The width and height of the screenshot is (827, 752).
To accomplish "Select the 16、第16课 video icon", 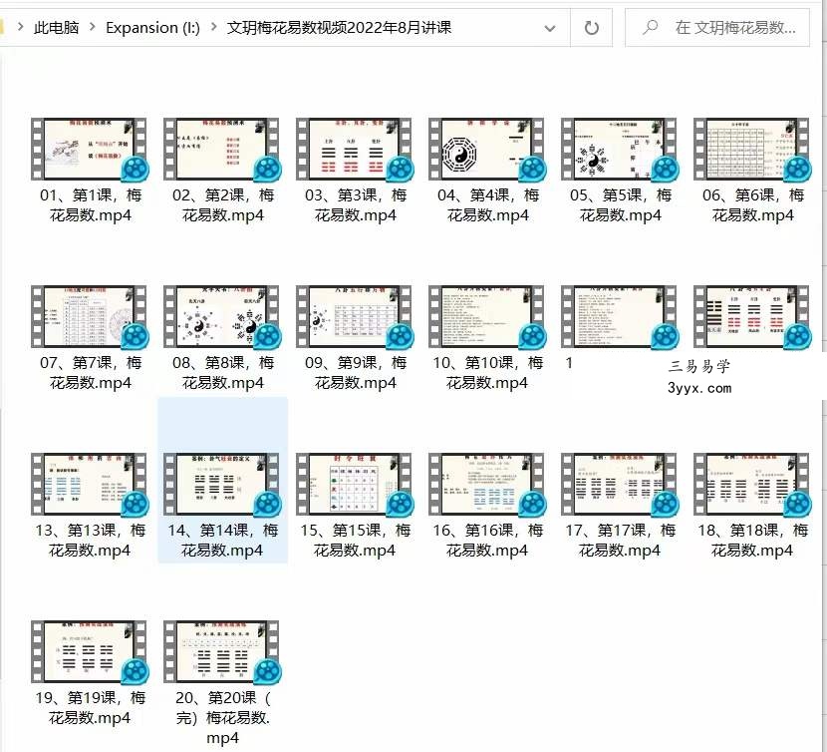I will (486, 484).
